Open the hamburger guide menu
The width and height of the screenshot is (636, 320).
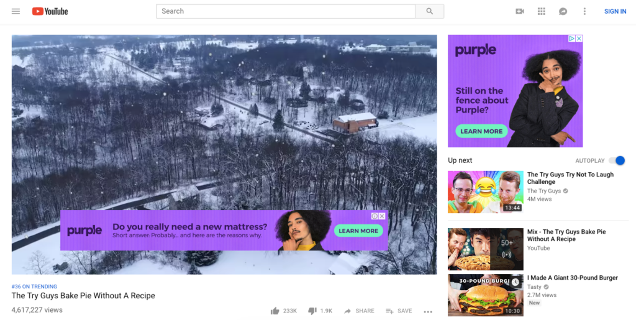(x=16, y=11)
